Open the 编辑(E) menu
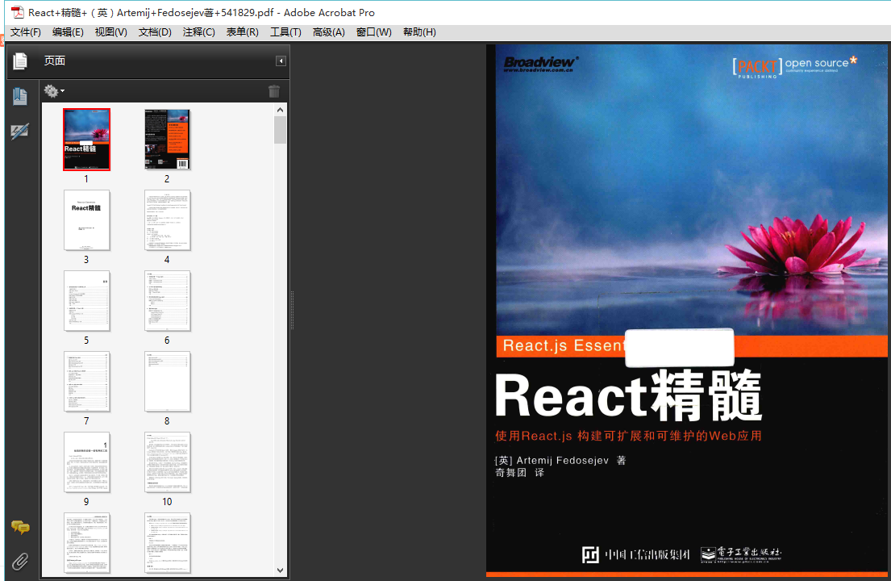891x581 pixels. click(68, 31)
